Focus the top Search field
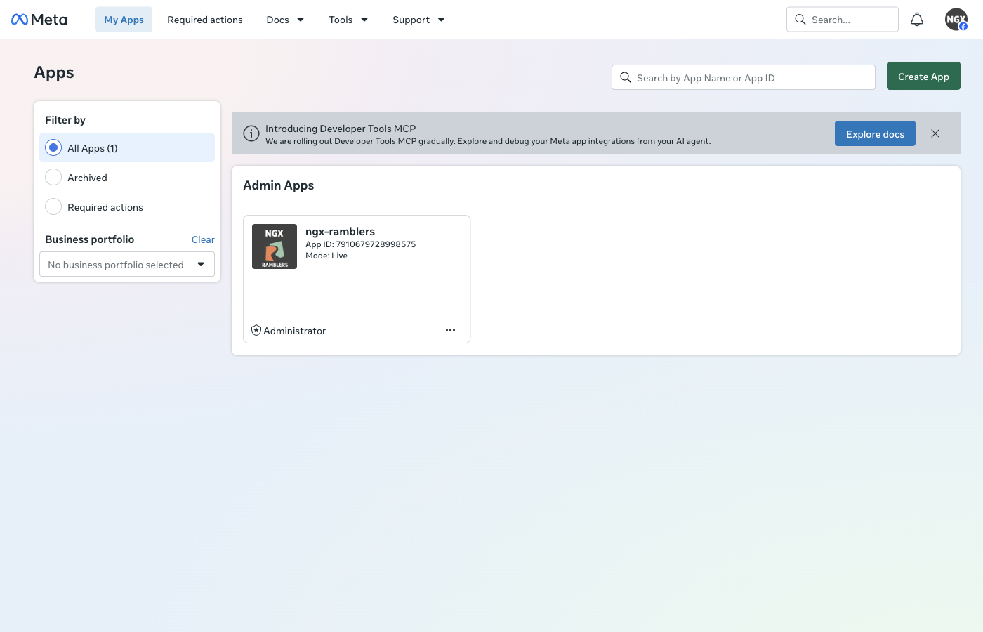This screenshot has width=983, height=632. tap(843, 20)
